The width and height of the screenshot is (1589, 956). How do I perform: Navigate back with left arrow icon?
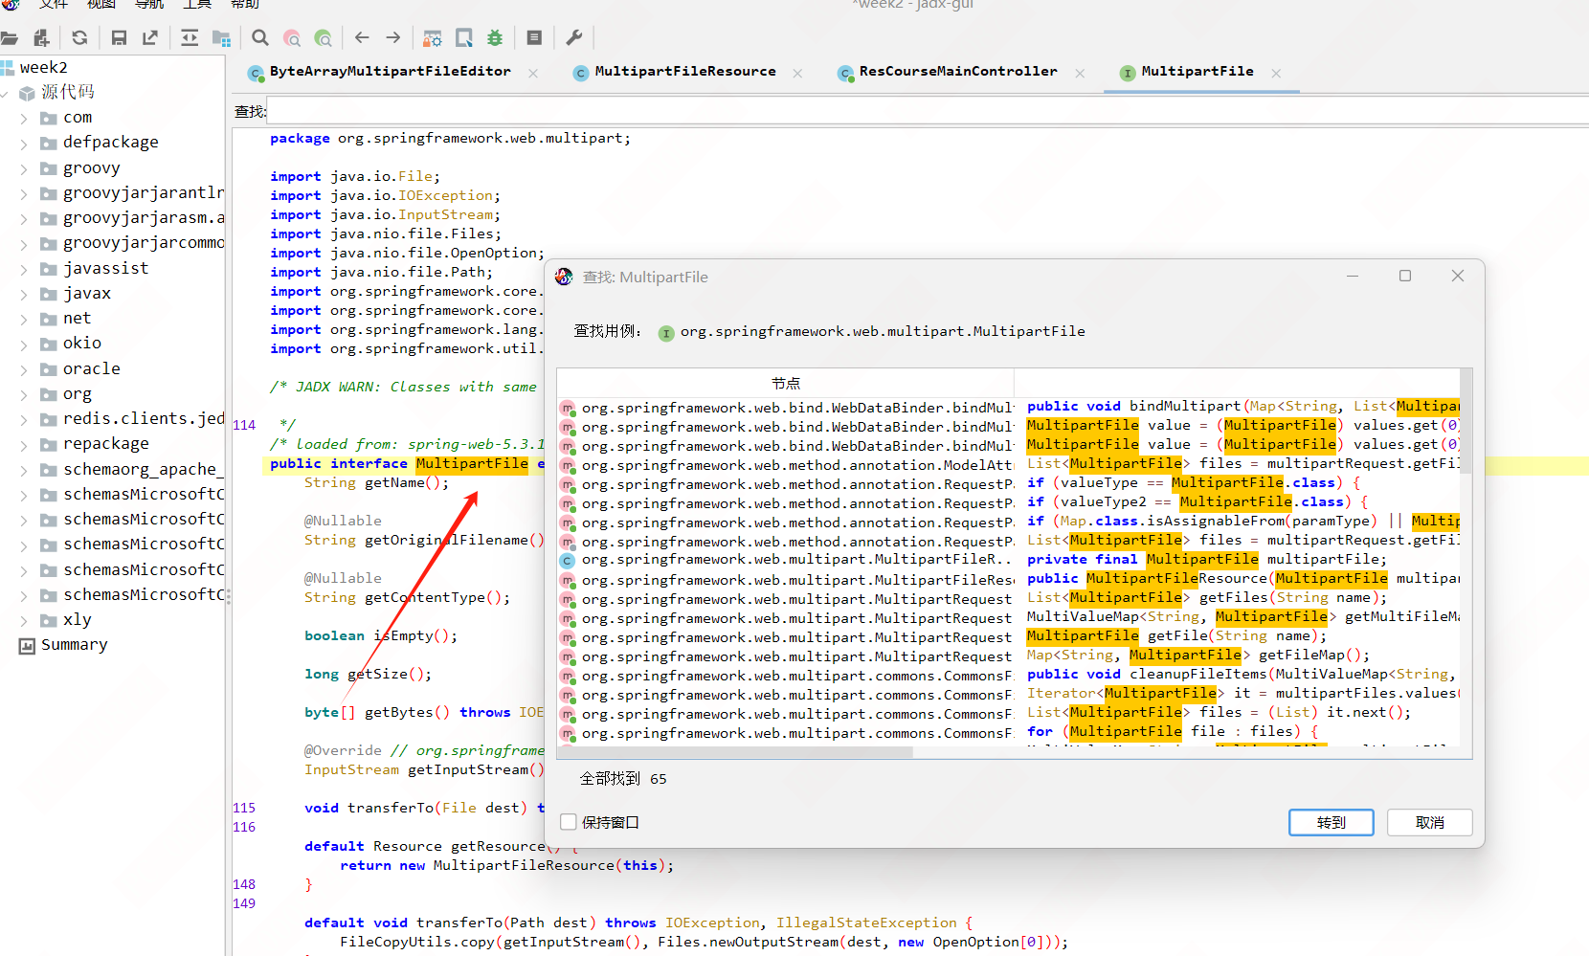pos(362,38)
